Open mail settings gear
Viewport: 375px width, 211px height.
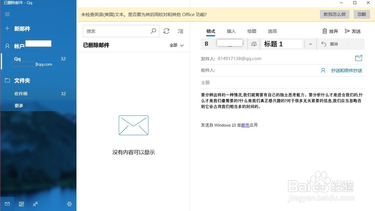coord(69,204)
